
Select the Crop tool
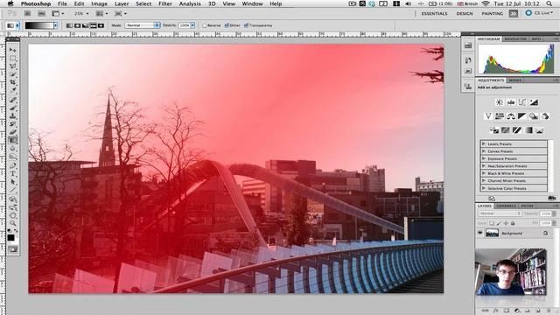click(x=13, y=82)
